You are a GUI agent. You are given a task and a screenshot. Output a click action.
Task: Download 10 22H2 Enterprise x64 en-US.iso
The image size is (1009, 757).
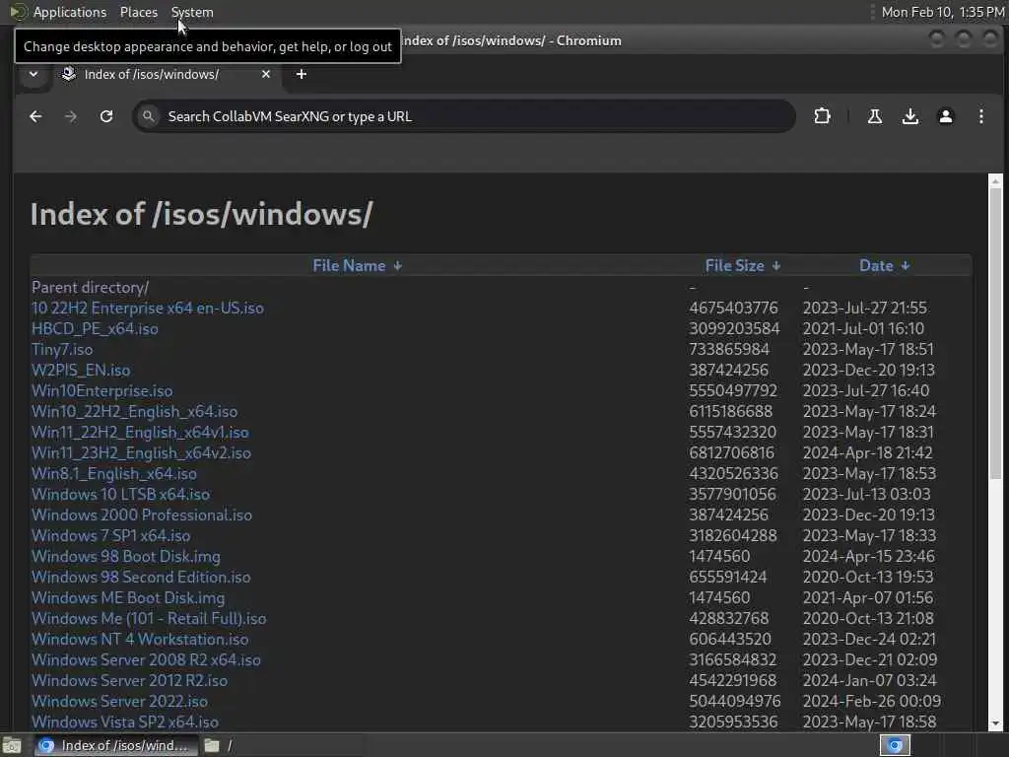click(x=148, y=308)
